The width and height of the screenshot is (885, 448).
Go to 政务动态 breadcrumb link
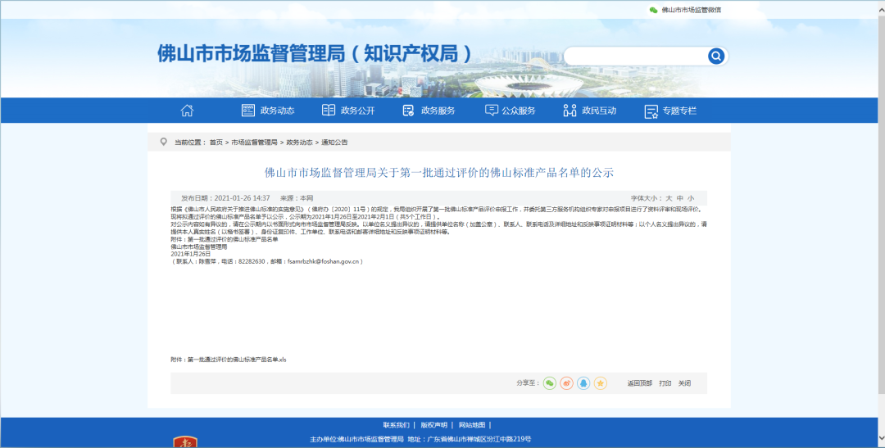[x=299, y=143]
